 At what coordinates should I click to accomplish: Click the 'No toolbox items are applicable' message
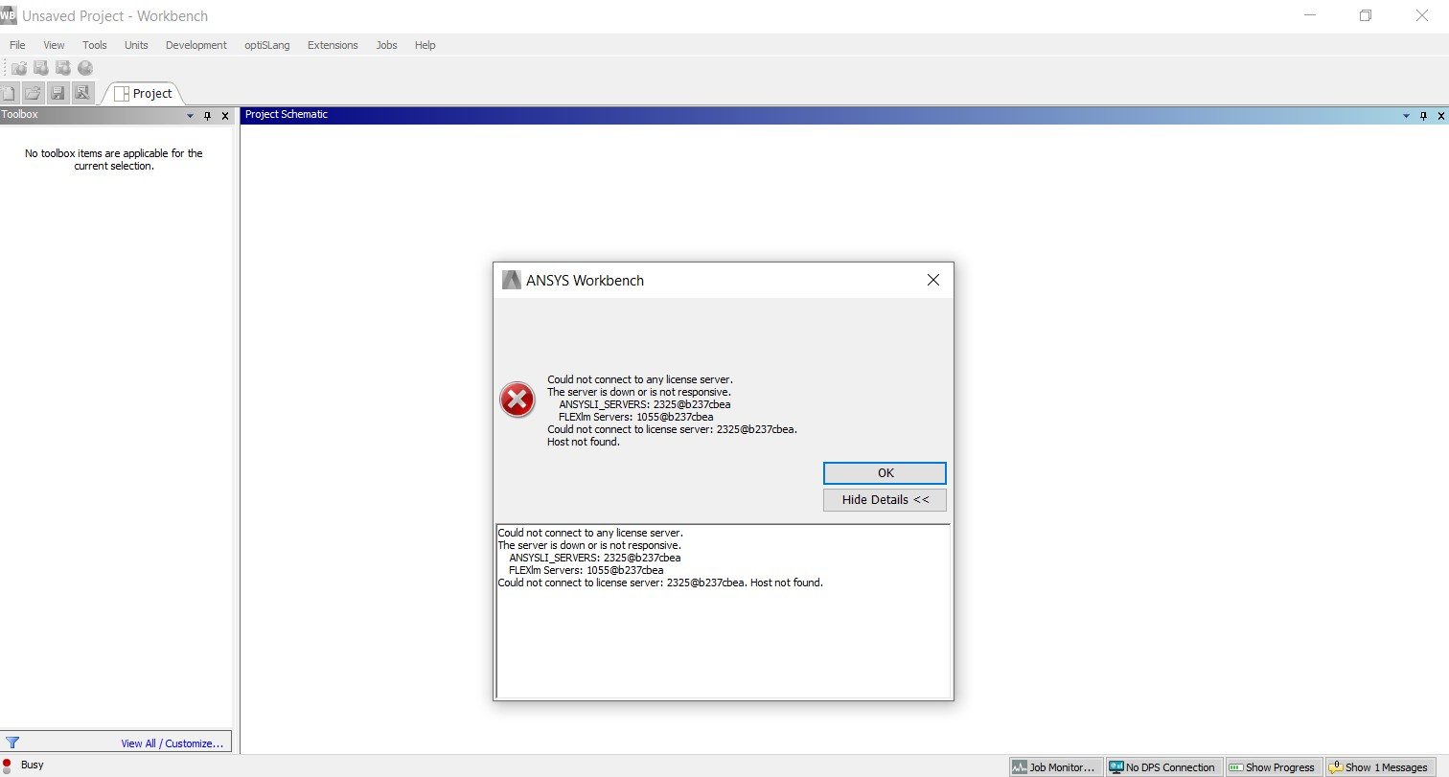pyautogui.click(x=114, y=159)
